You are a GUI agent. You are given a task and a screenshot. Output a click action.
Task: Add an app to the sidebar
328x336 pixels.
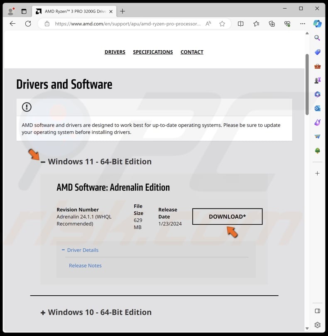[x=318, y=173]
